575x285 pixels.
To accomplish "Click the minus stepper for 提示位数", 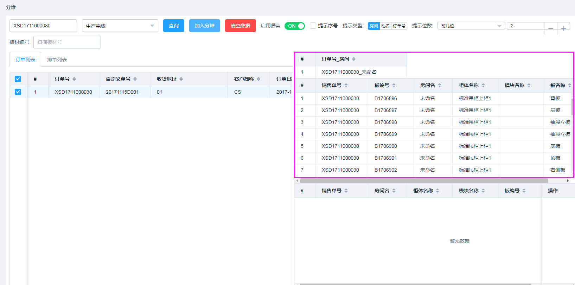I will pyautogui.click(x=551, y=28).
